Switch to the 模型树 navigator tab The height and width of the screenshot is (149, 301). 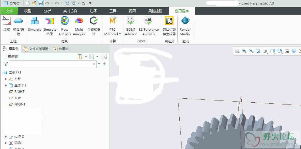11,49
